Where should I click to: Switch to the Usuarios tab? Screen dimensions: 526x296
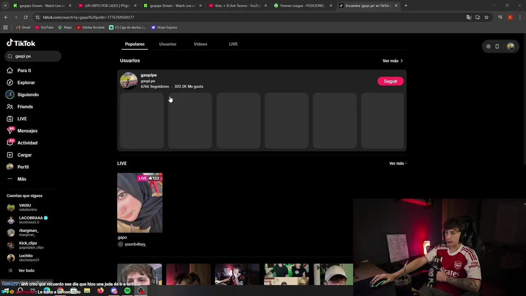168,44
